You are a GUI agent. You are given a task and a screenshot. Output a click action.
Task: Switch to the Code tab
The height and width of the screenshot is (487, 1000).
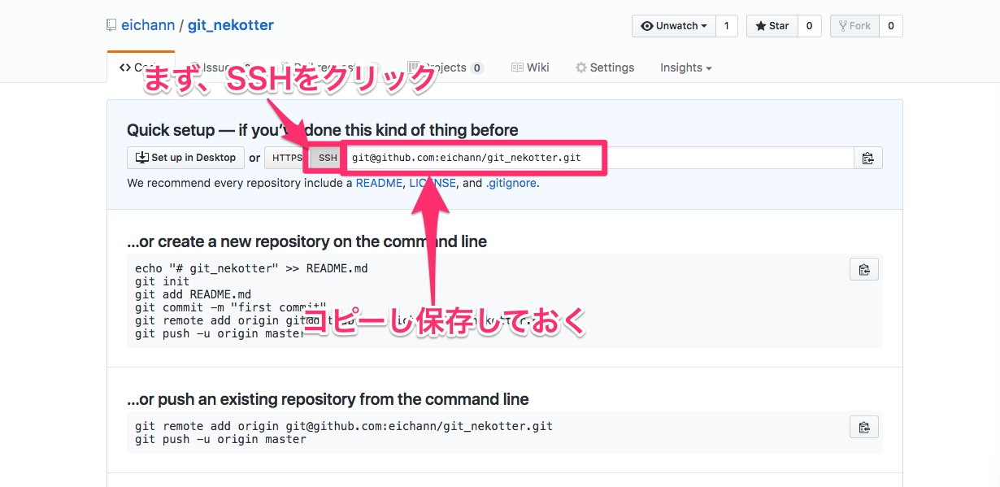(141, 67)
